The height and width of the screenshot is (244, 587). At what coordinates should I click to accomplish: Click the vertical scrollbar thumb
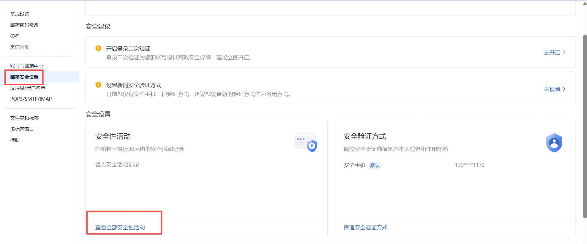point(585,126)
